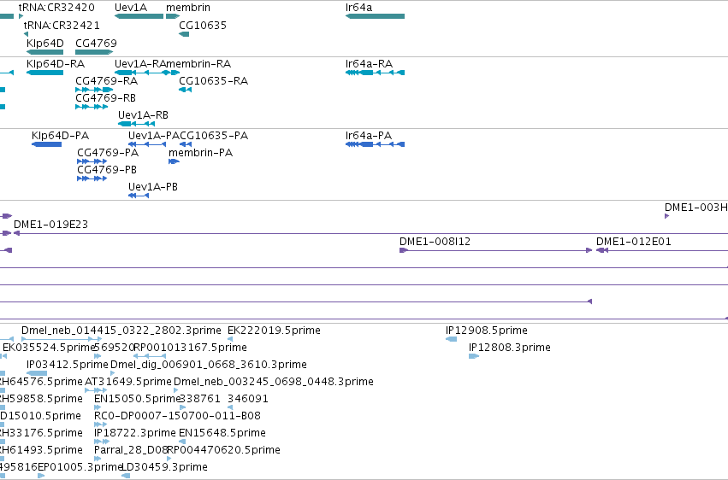This screenshot has width=728, height=480.
Task: Select the IP12808.3prime EST
Action: coord(474,356)
